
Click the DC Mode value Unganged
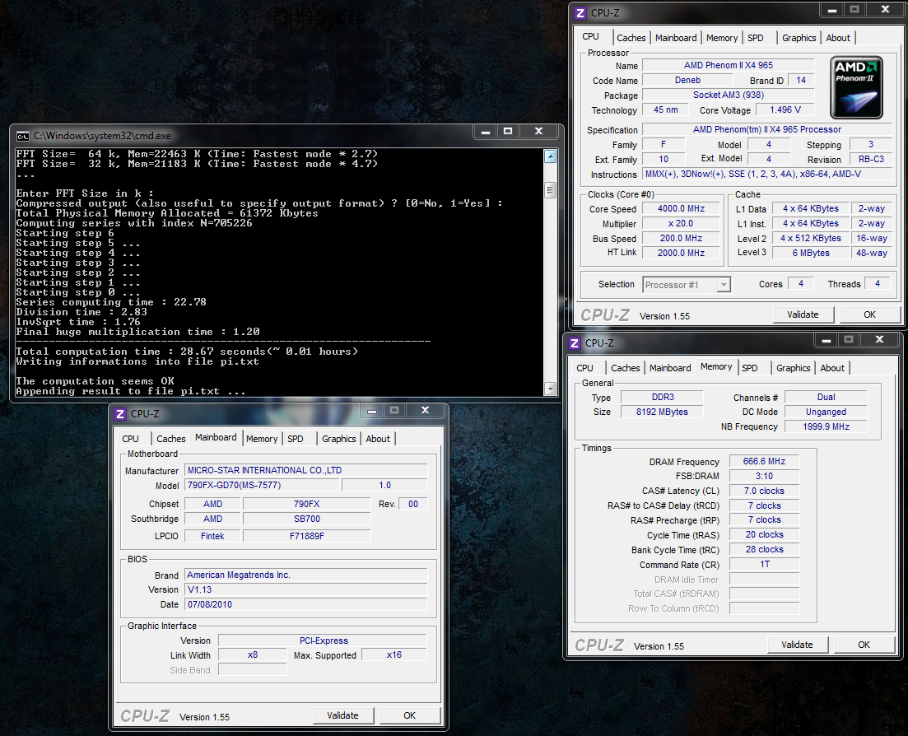pyautogui.click(x=826, y=412)
